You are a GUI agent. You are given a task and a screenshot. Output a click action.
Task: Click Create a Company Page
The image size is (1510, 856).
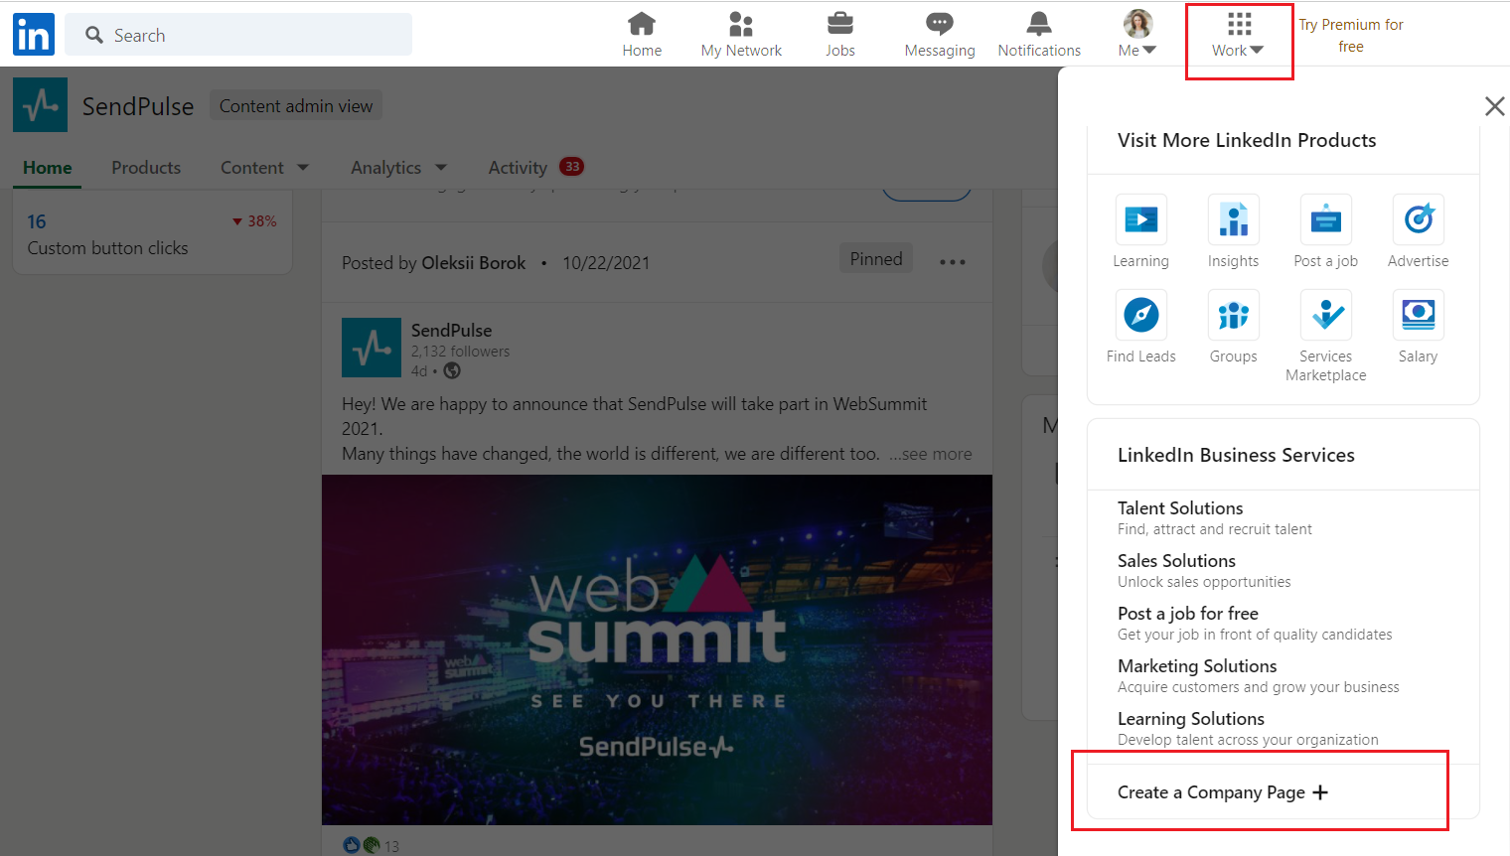(x=1223, y=792)
